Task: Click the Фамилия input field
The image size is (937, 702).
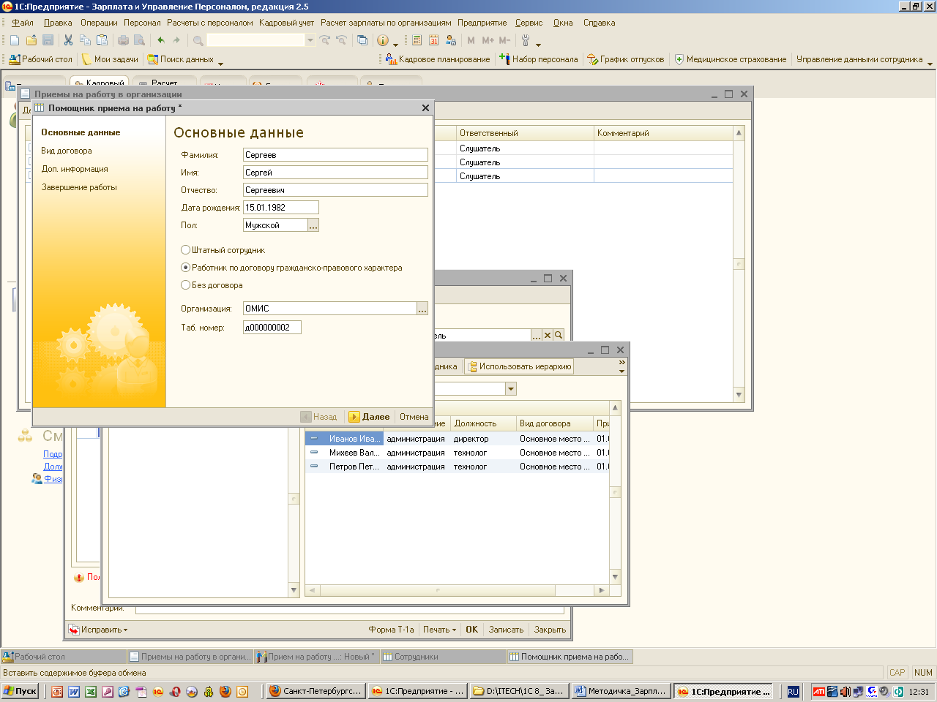Action: 335,155
